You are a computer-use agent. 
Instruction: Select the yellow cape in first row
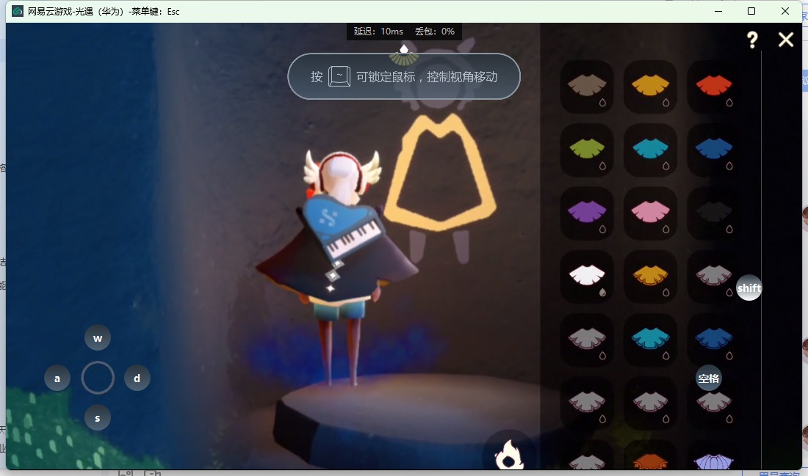pos(650,86)
